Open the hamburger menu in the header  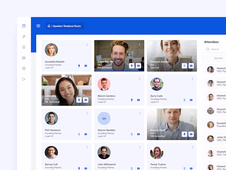38,26
